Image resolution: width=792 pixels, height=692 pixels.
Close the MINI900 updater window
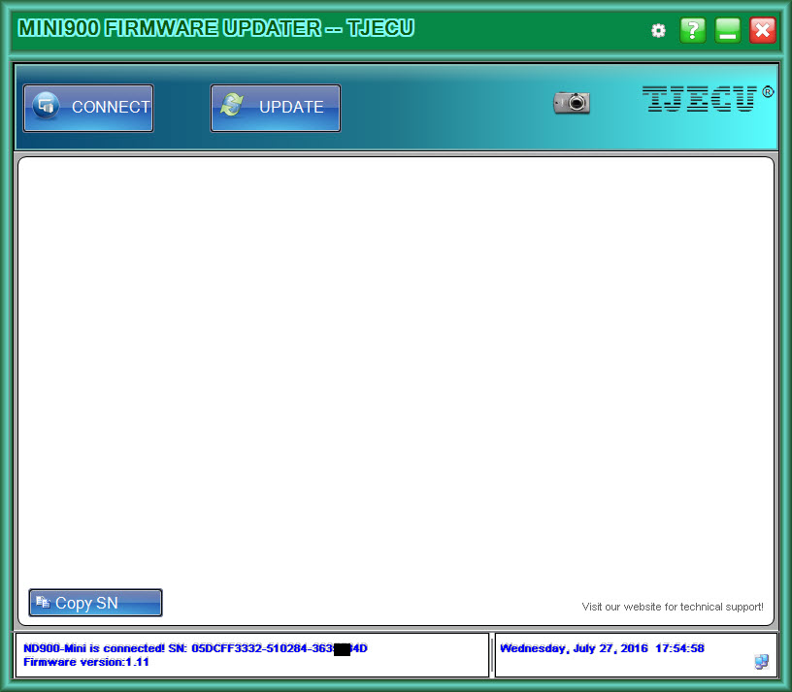click(x=763, y=30)
